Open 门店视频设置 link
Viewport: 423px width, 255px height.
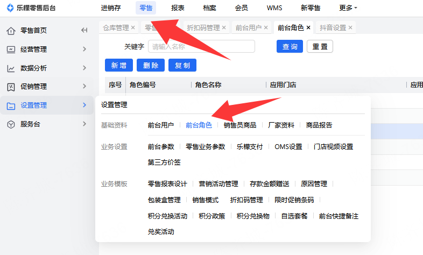(334, 147)
